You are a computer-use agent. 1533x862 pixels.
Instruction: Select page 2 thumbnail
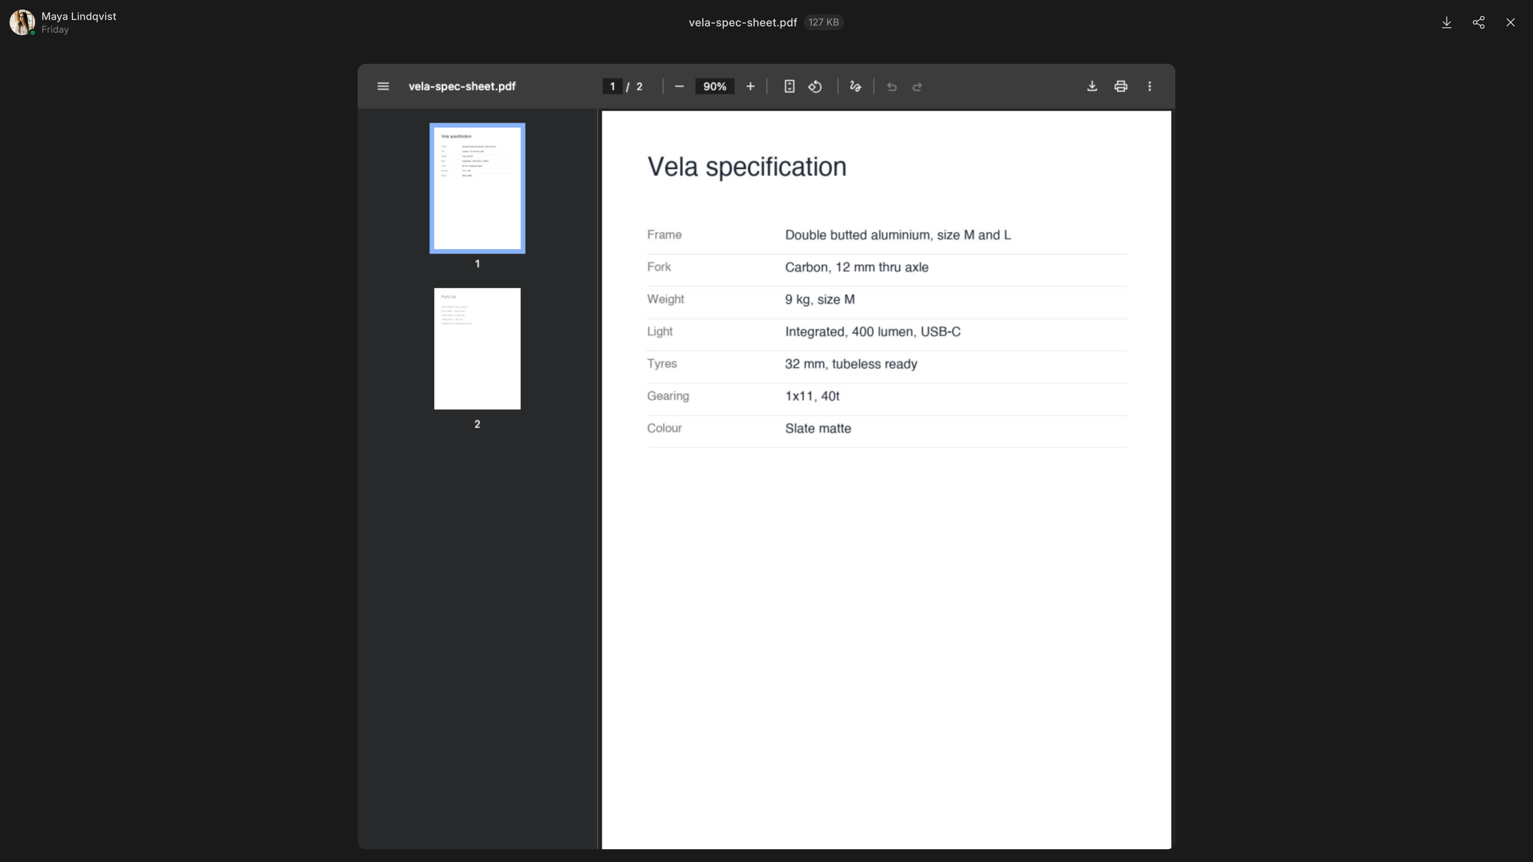click(x=477, y=349)
